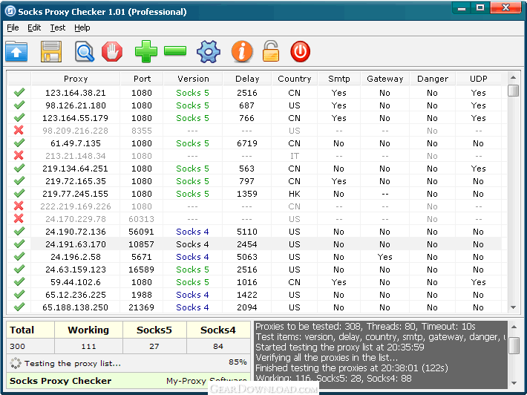Click the log panel scrollbar thumb
Viewport: 527px width, 395px height.
pos(514,345)
